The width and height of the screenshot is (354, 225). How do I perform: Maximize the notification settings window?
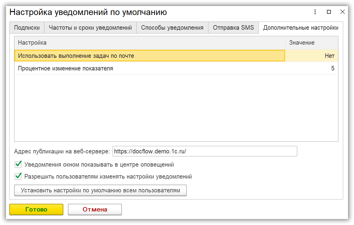[329, 12]
